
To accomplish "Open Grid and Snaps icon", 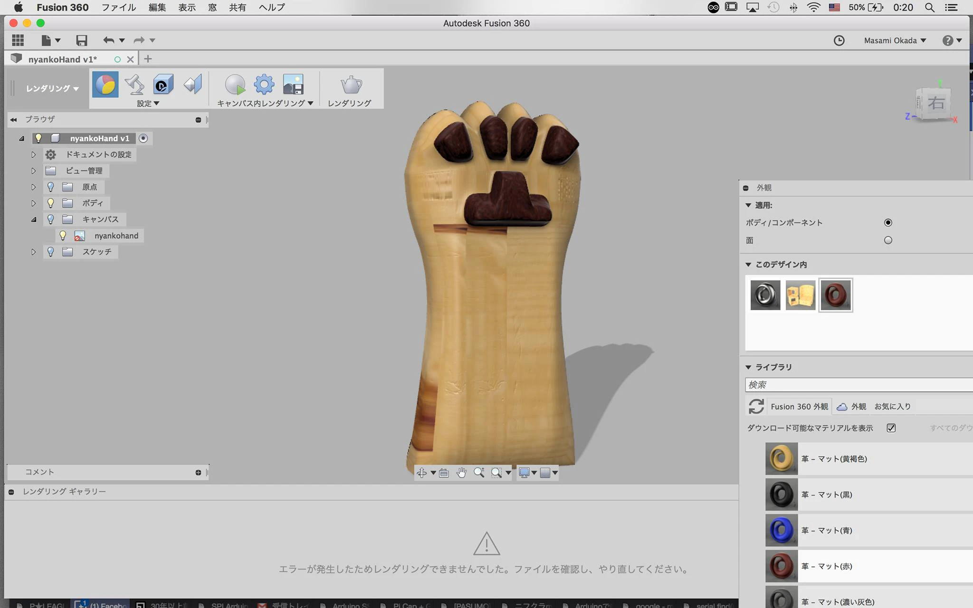I will (545, 473).
